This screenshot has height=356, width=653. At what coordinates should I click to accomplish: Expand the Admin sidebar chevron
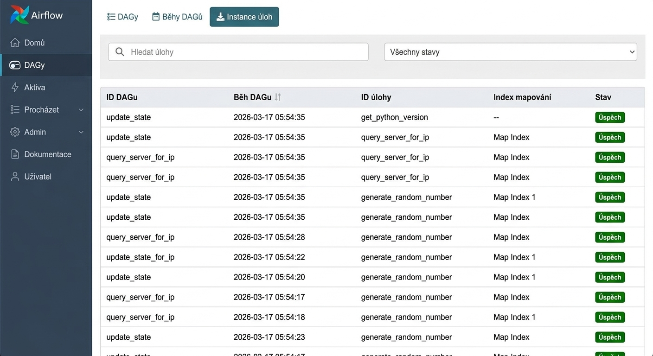click(81, 132)
